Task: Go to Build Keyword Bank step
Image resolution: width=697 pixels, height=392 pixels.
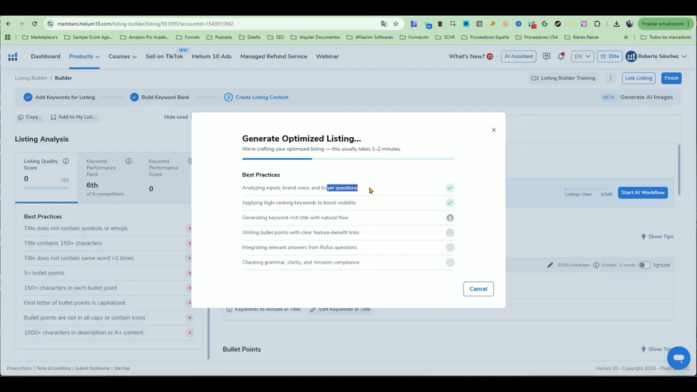Action: point(160,97)
